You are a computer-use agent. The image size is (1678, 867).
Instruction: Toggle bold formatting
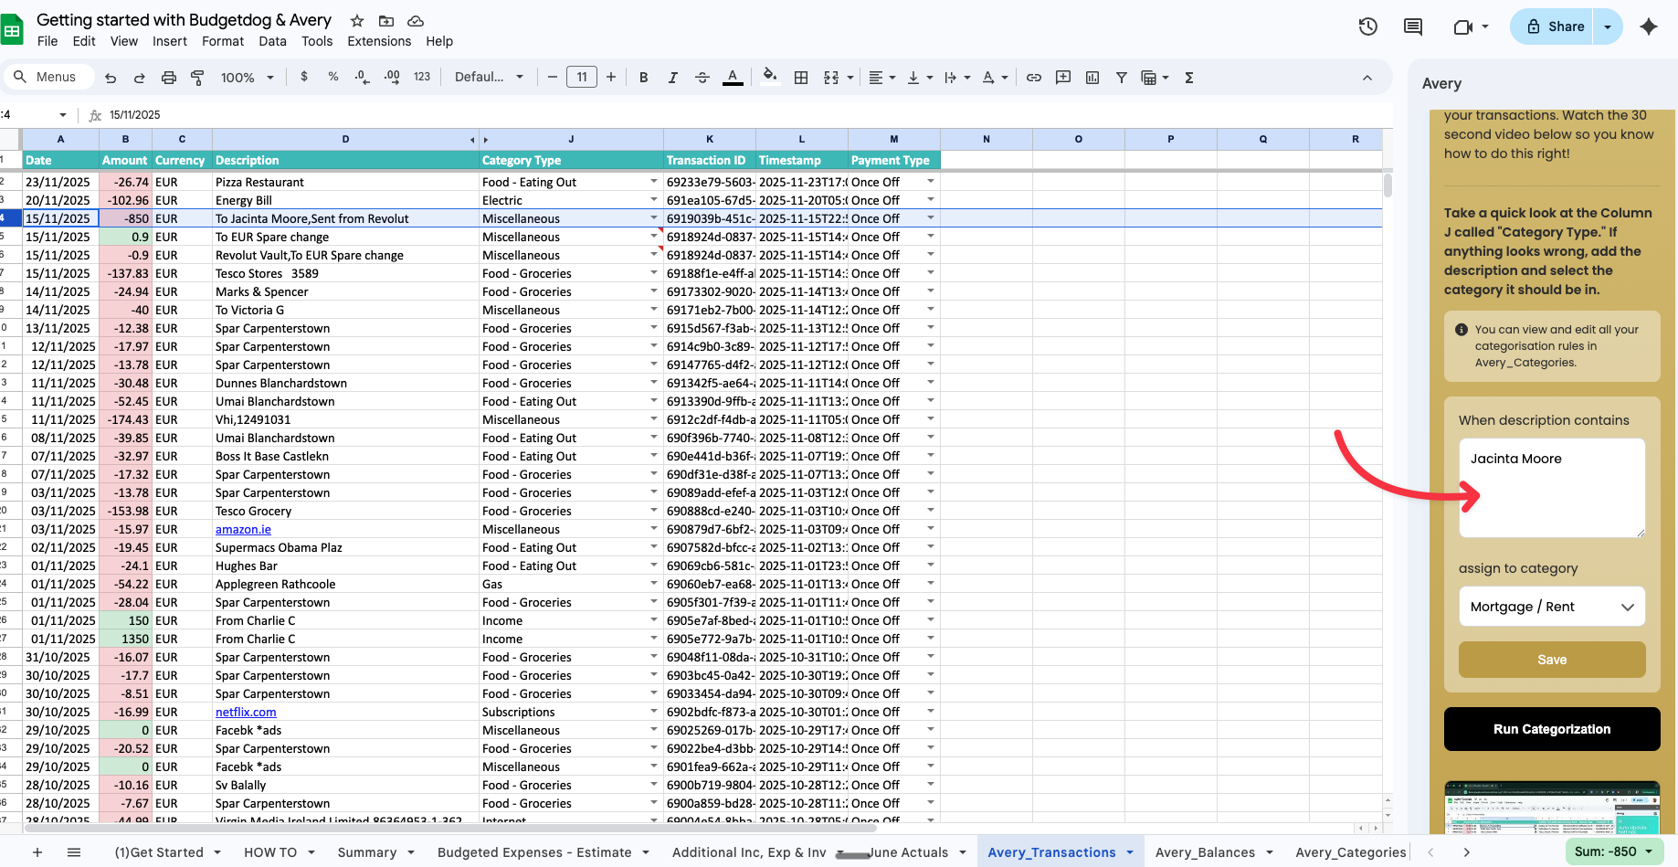coord(644,78)
